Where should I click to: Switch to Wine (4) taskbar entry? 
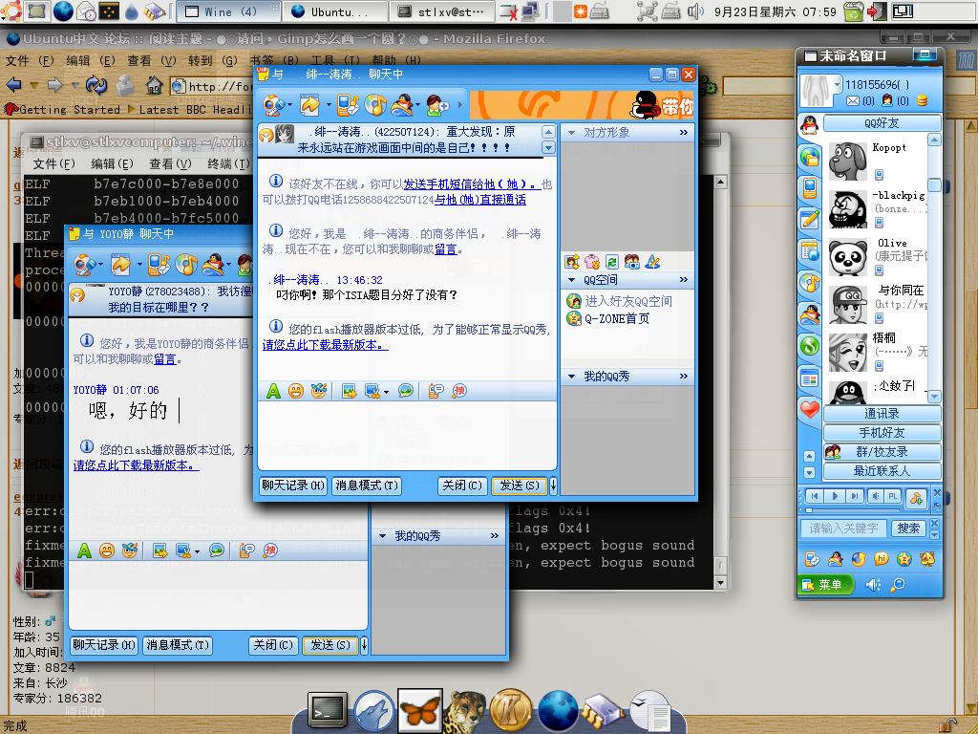(x=227, y=11)
